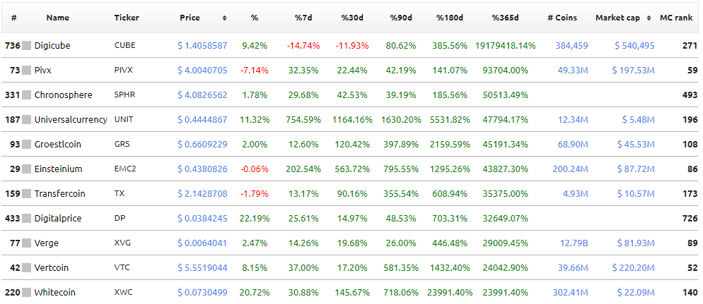Open the Einsteinium coin name
The height and width of the screenshot is (304, 703).
[x=58, y=169]
